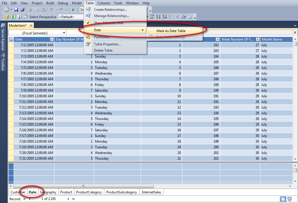Save the model with the floppy icon
Image resolution: width=298 pixels, height=203 pixels.
(16, 9)
